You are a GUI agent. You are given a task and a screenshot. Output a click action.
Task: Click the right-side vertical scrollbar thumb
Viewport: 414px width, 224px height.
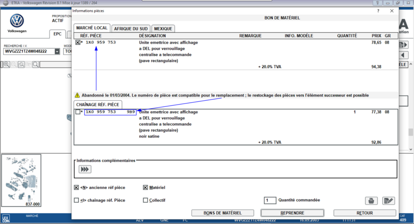(411, 132)
